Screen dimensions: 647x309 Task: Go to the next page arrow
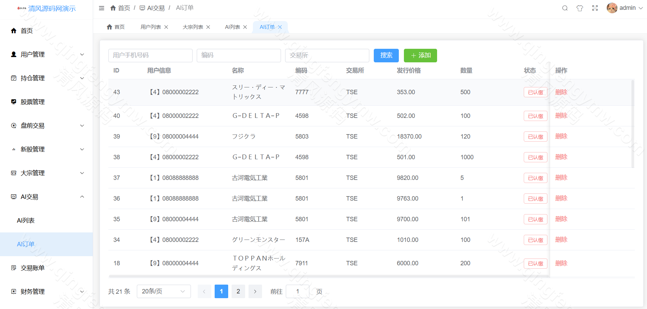(x=255, y=291)
